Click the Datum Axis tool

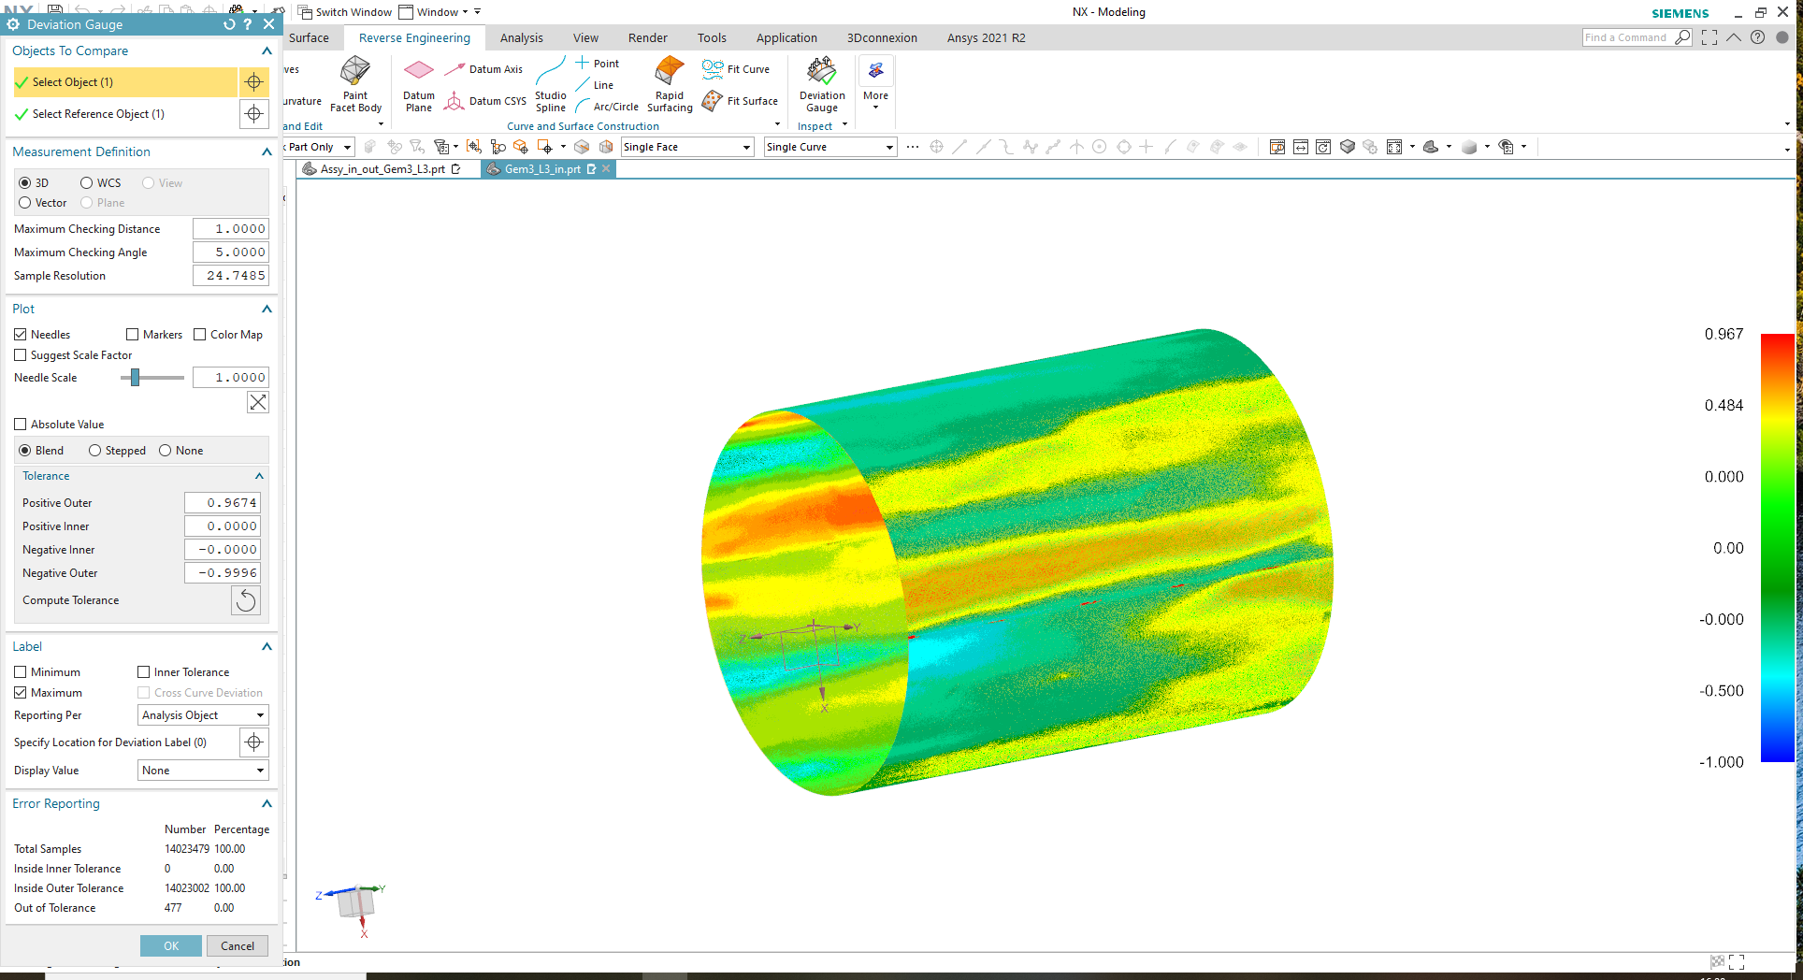tap(483, 69)
